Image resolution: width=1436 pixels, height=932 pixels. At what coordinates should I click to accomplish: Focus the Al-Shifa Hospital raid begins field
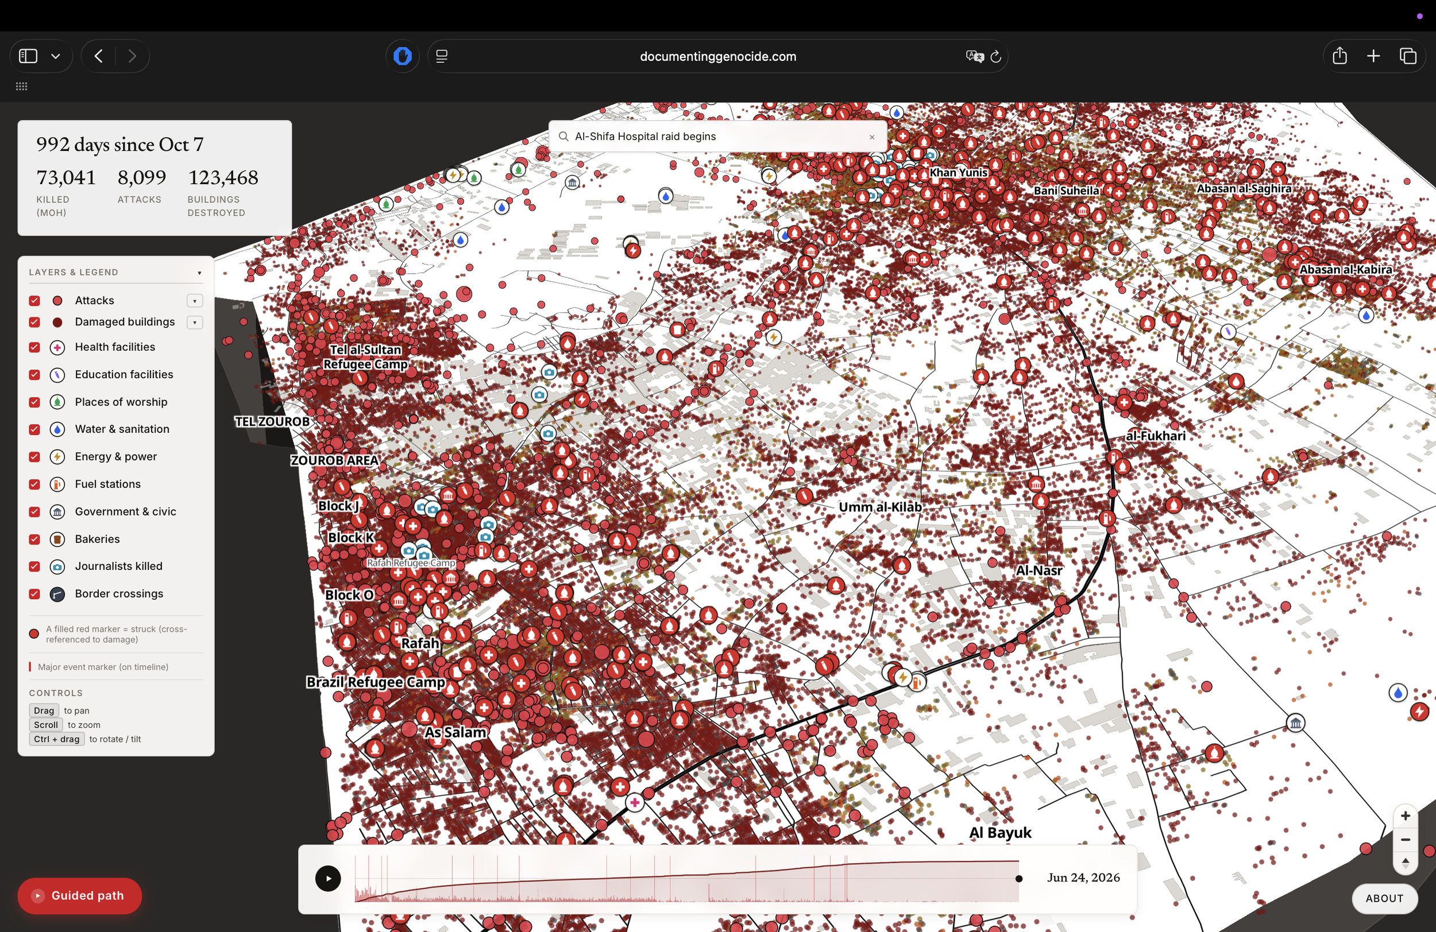point(717,136)
